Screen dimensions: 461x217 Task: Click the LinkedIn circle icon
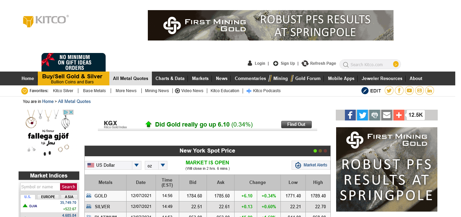coord(430,90)
